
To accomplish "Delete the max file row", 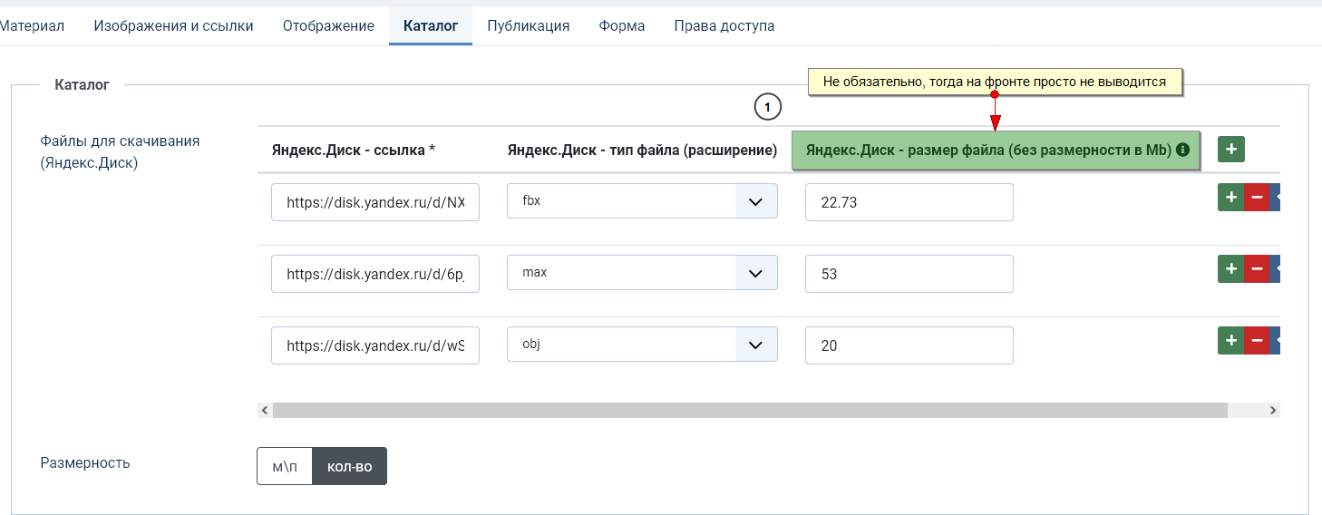I will [1256, 268].
